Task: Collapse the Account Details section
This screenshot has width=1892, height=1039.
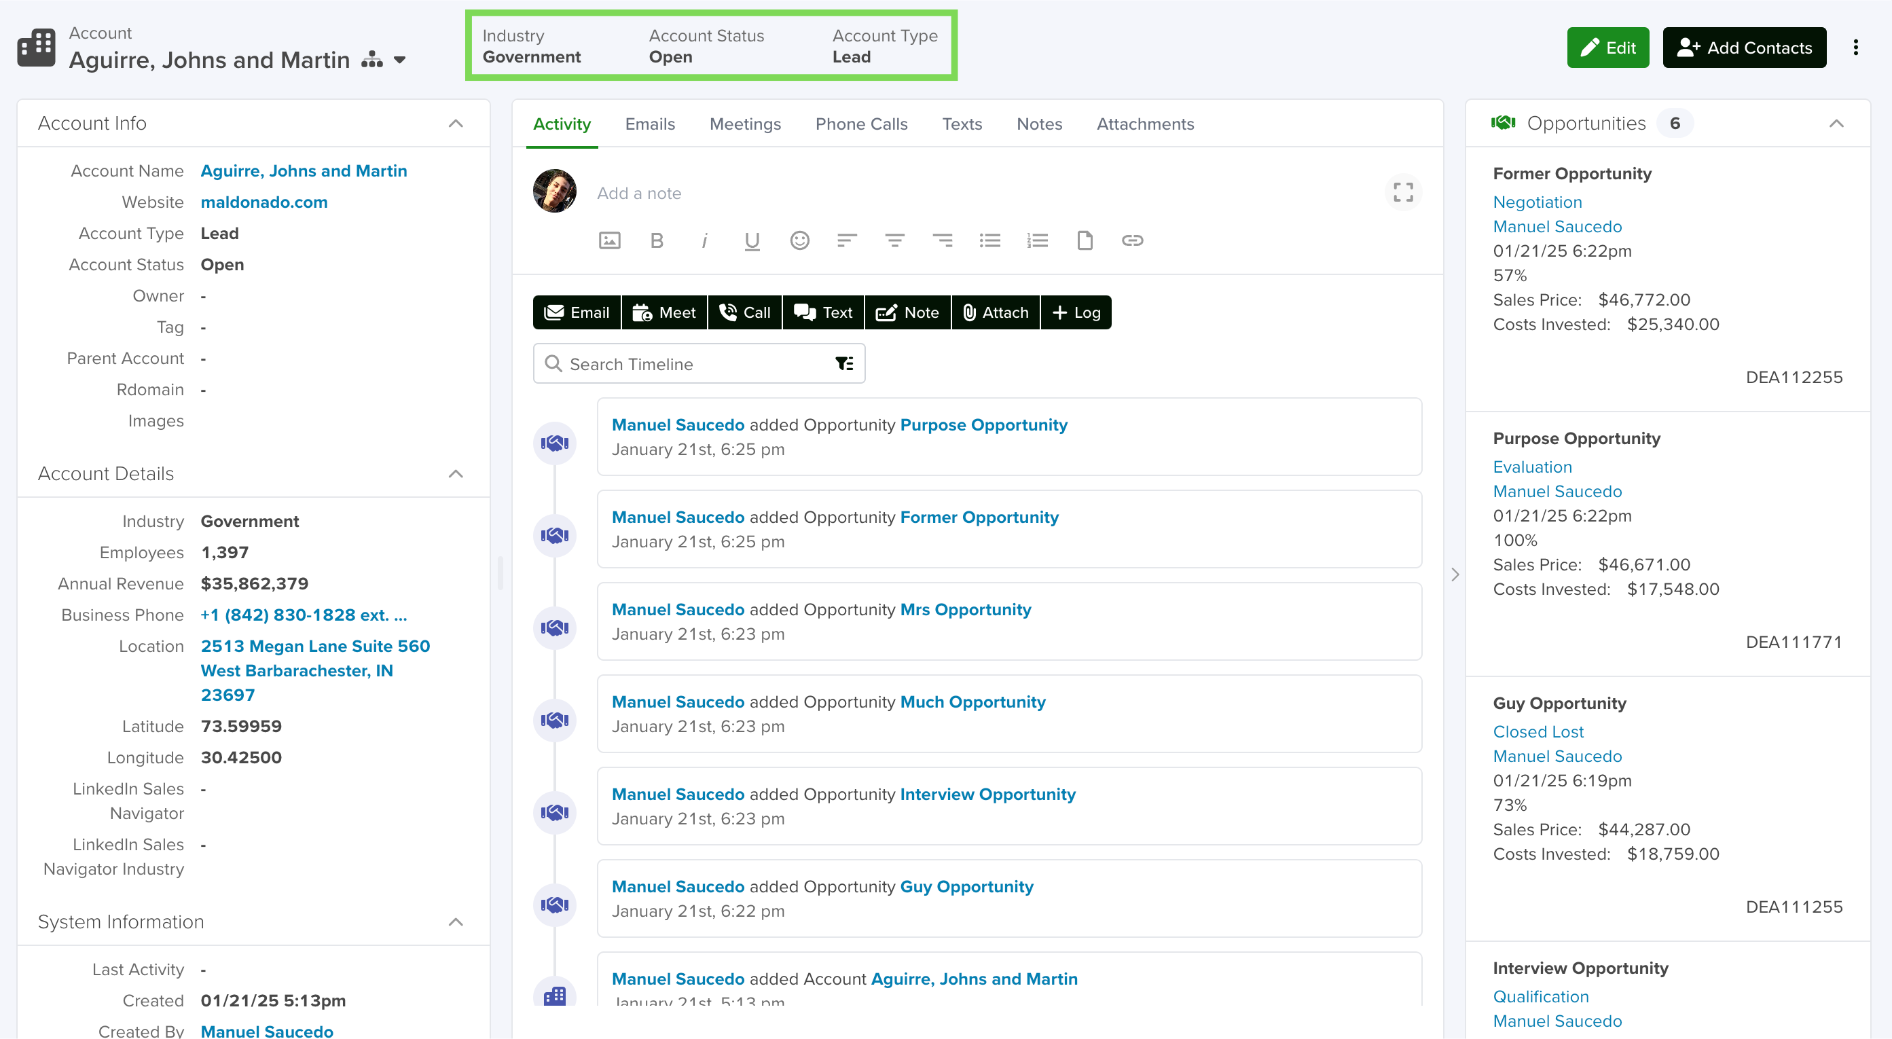Action: point(456,473)
